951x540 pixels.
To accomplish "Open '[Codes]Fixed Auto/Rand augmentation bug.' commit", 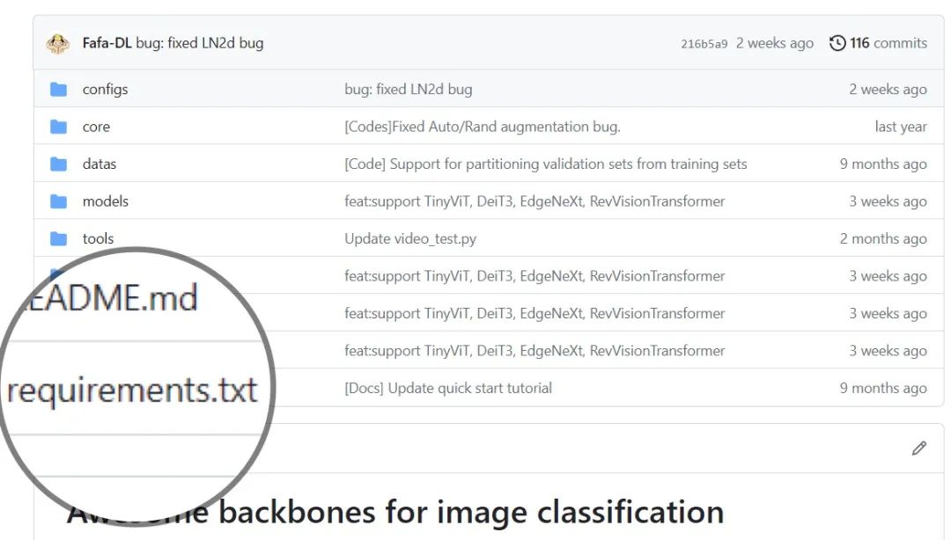I will (483, 127).
